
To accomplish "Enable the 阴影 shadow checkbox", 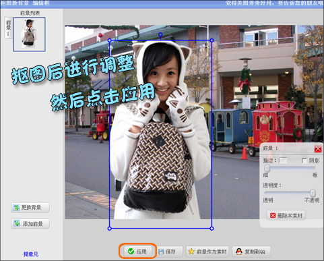I will pyautogui.click(x=304, y=161).
